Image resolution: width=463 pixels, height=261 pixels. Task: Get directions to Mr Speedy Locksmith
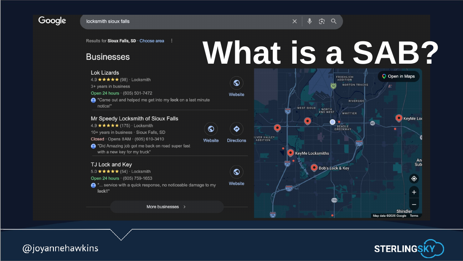click(x=237, y=129)
